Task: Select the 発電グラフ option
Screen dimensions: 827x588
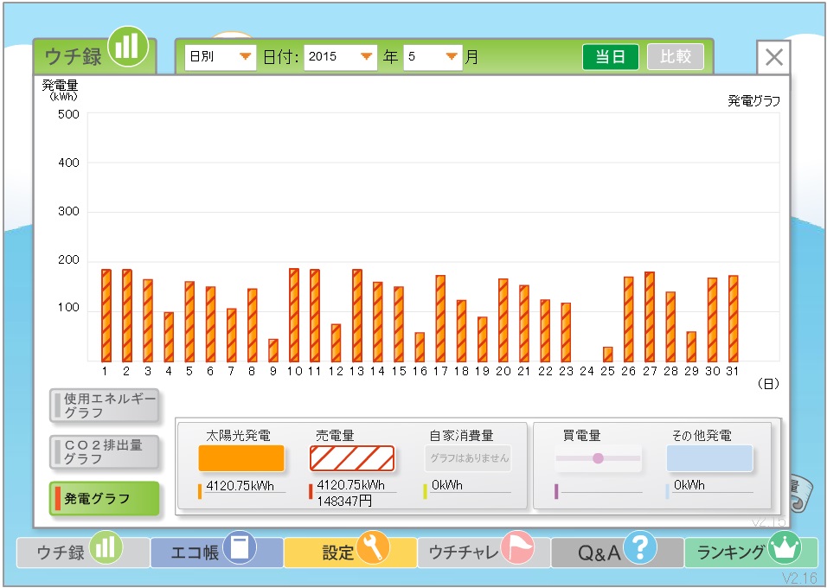Action: [105, 498]
